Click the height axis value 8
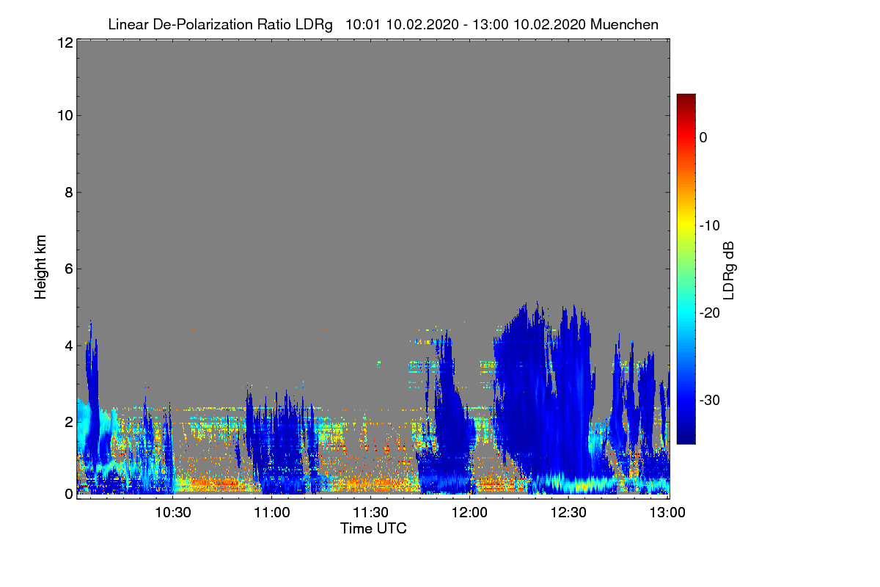Viewport: 880px width, 587px height. (67, 192)
